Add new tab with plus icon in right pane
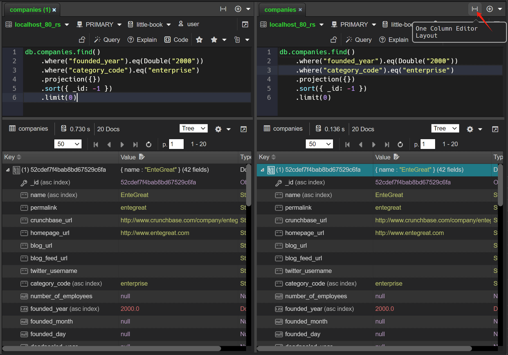 [x=490, y=9]
